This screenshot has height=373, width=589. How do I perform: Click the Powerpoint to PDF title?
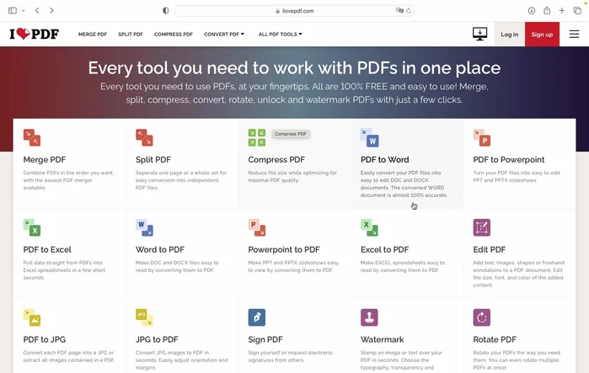coord(284,249)
